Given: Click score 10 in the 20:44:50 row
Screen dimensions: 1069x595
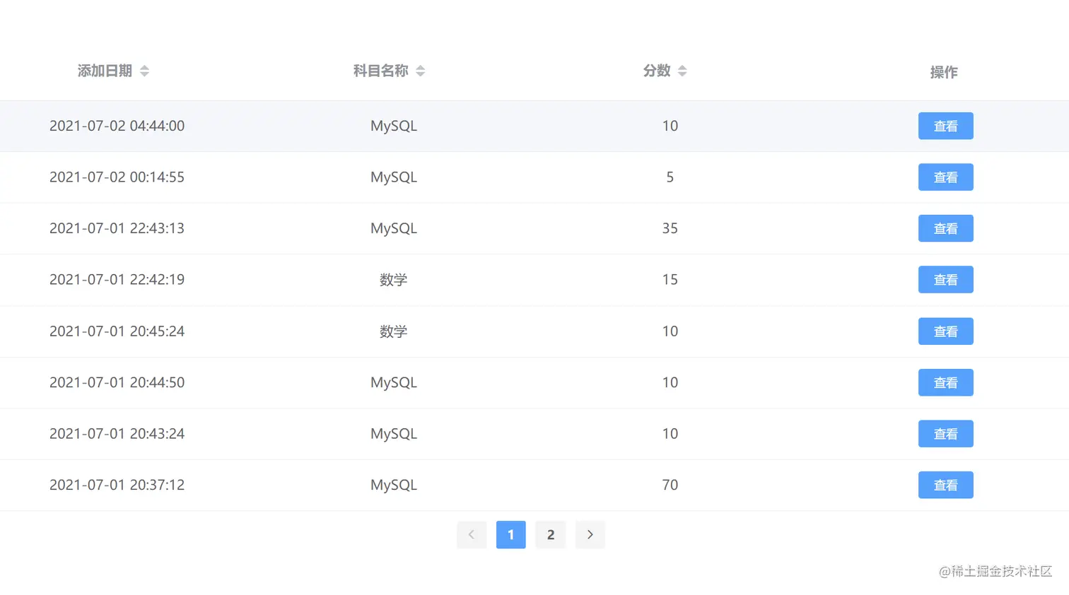Looking at the screenshot, I should pyautogui.click(x=670, y=382).
